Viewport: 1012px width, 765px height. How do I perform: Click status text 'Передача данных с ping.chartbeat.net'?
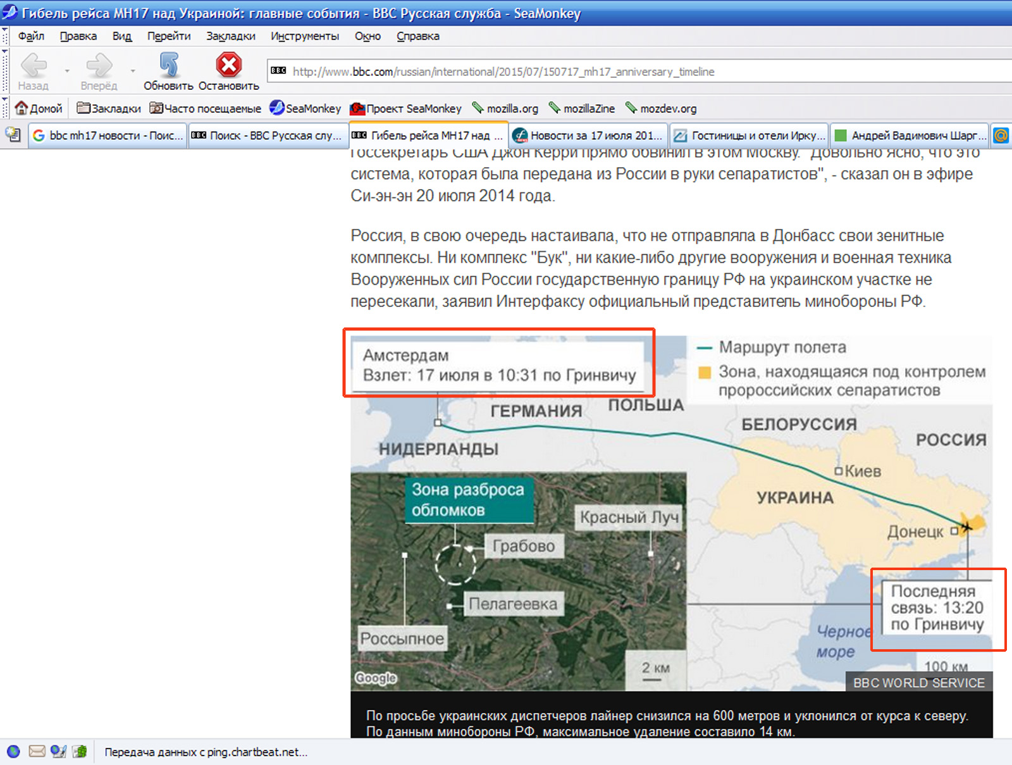pos(206,752)
